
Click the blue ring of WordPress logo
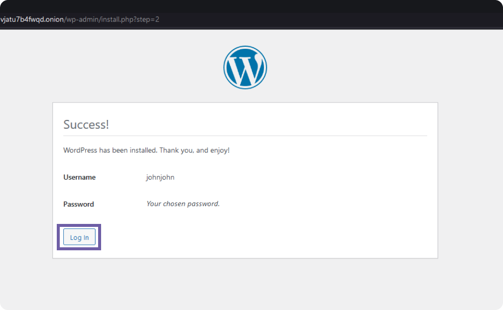[226, 67]
